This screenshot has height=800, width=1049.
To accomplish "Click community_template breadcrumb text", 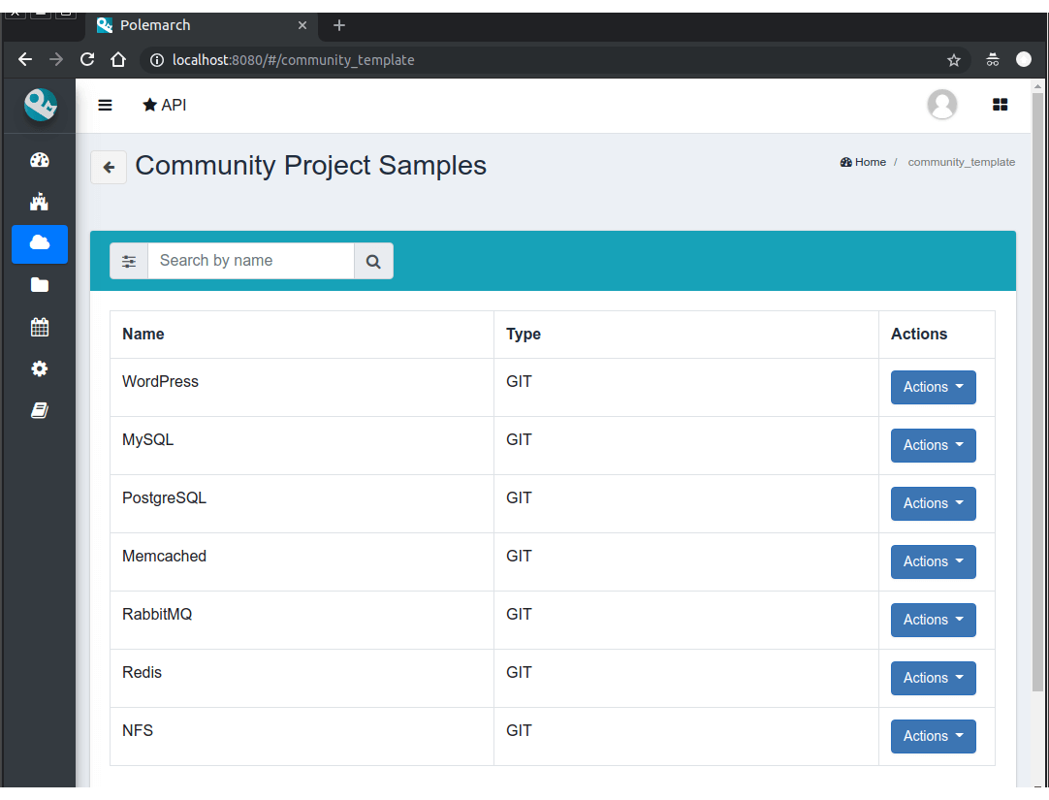I will click(962, 162).
